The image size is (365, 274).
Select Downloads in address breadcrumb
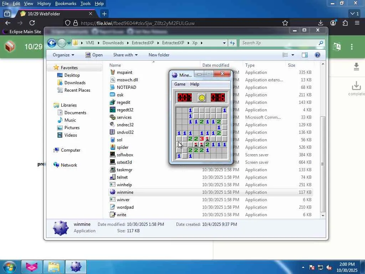click(113, 43)
